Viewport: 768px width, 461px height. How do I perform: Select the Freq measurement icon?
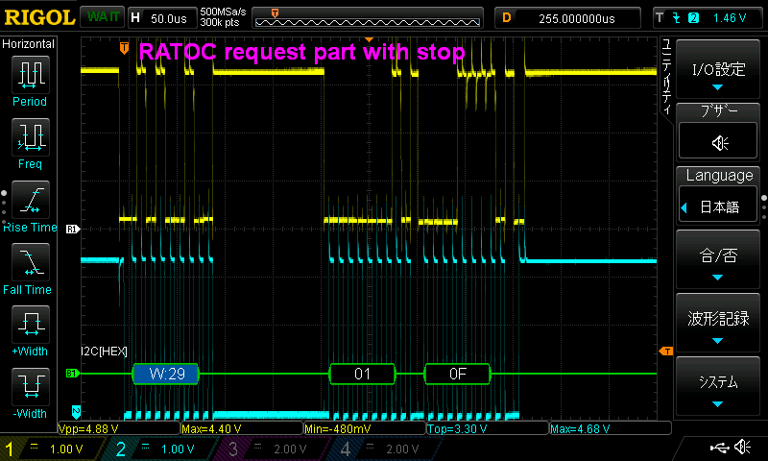tap(31, 137)
